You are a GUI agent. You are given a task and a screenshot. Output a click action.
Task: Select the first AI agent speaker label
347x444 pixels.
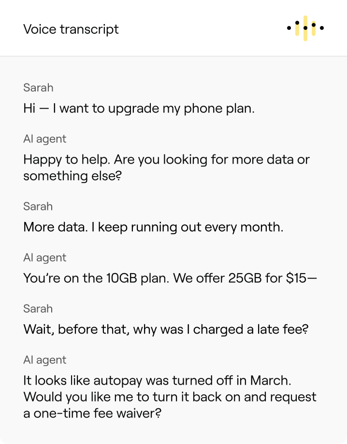tap(45, 139)
